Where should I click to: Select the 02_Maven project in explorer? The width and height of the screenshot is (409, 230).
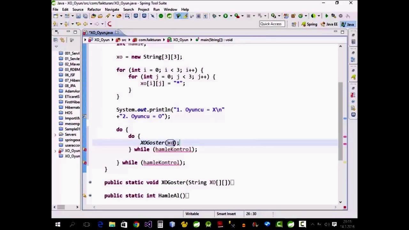tap(70, 64)
